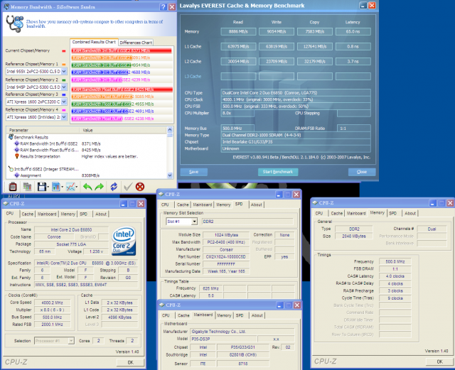Click the Gigabyte Technology manufacturer field
The height and width of the screenshot is (370, 455).
point(242,332)
